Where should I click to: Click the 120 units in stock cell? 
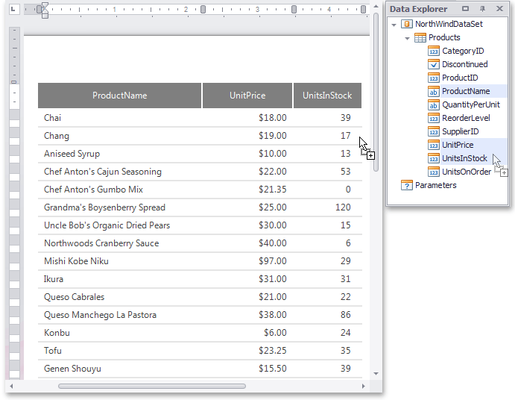coord(327,207)
